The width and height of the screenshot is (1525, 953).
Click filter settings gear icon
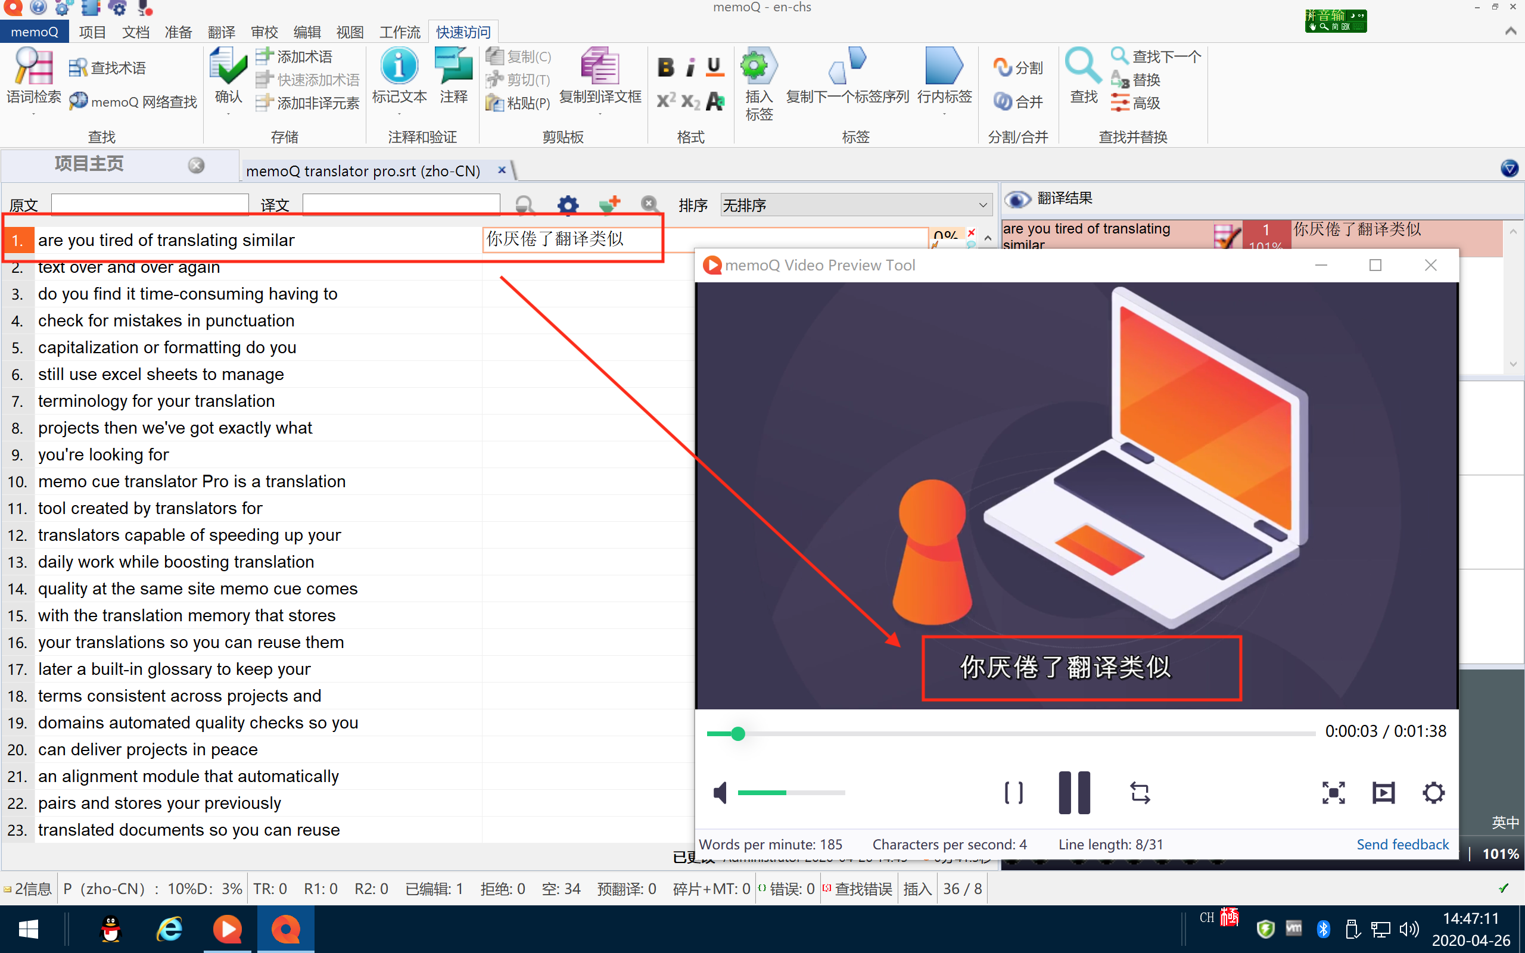tap(568, 205)
